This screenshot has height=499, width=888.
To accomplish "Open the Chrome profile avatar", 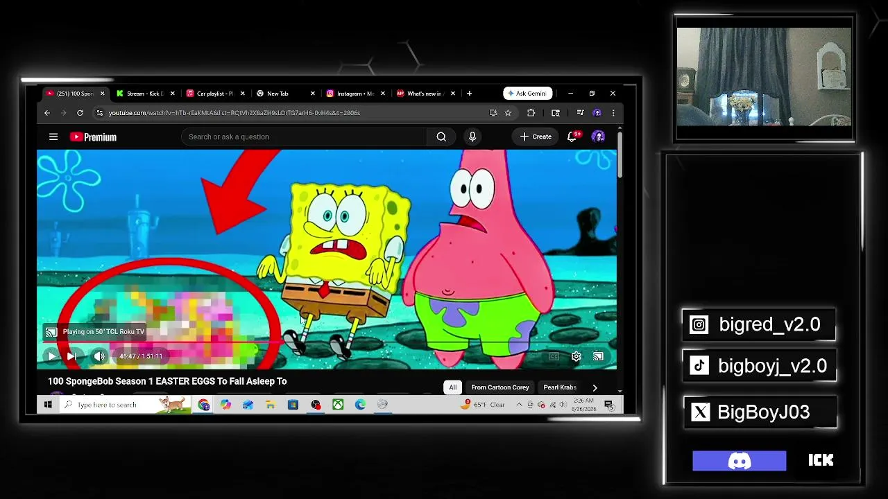I will point(597,113).
